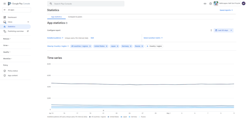The image size is (246, 118).
Task: Expand the Grow sidebar section
Action: (6, 45)
